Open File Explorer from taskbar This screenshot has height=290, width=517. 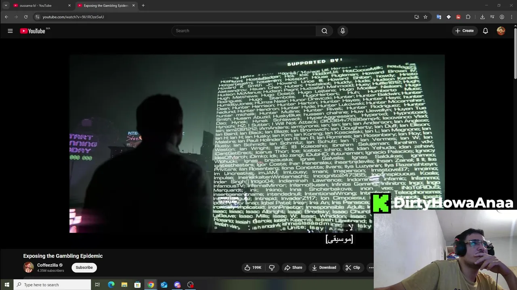[124, 285]
